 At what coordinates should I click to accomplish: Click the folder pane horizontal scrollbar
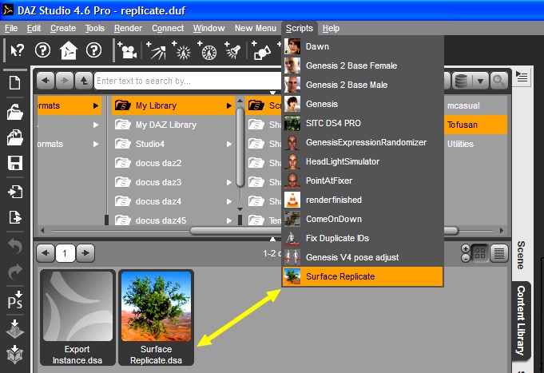pos(324,230)
